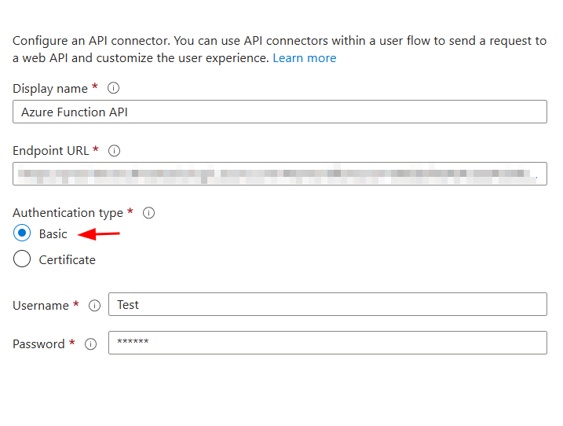Viewport: 563px width, 426px height.
Task: Click the 'Username' field label
Action: point(41,306)
